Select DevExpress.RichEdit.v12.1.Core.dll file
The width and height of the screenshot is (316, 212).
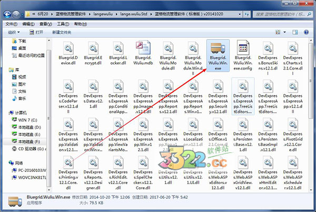(x=118, y=173)
